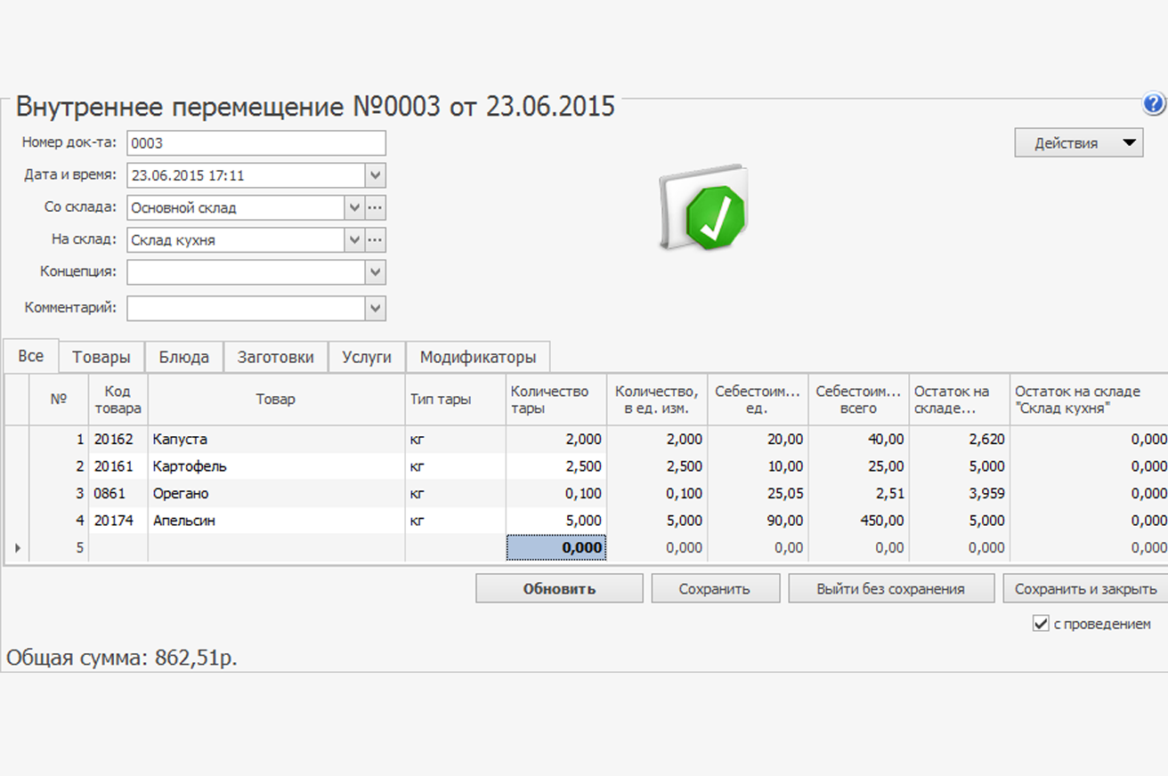The image size is (1168, 776).
Task: Browse destination warehouse with ellipsis button
Action: point(376,240)
